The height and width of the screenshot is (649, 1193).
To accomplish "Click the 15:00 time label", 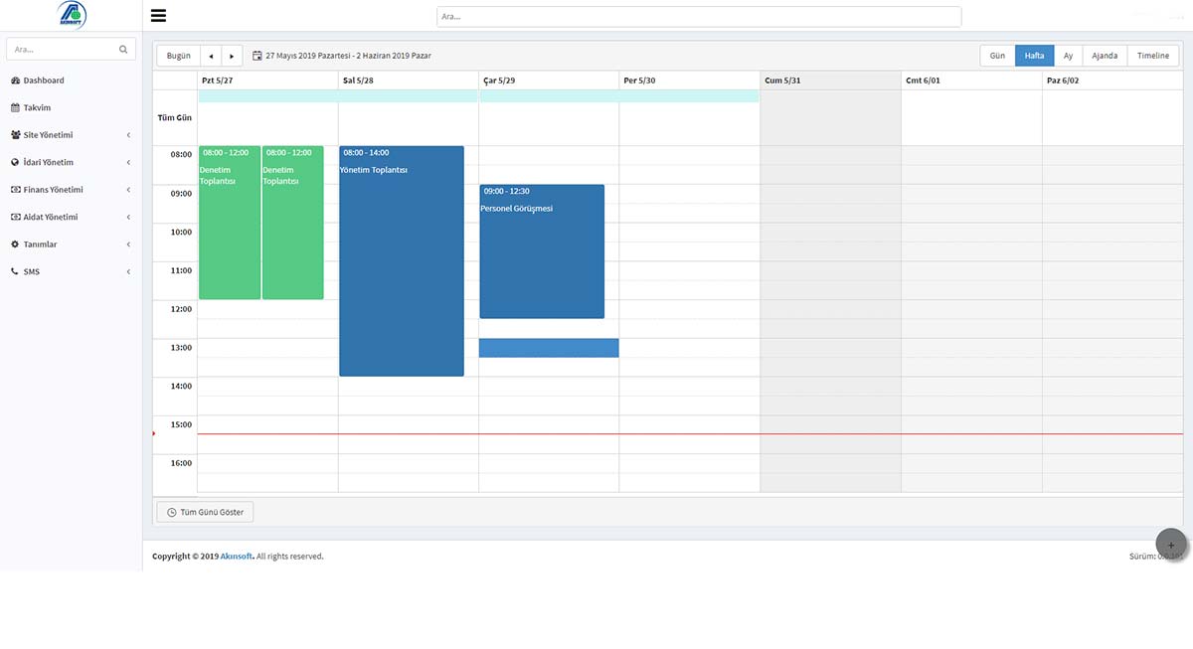I will click(x=181, y=424).
